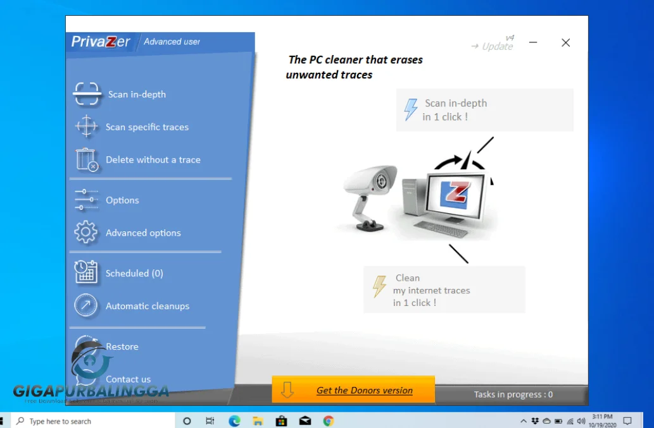
Task: Open Scan in-depth menu label
Action: click(137, 94)
